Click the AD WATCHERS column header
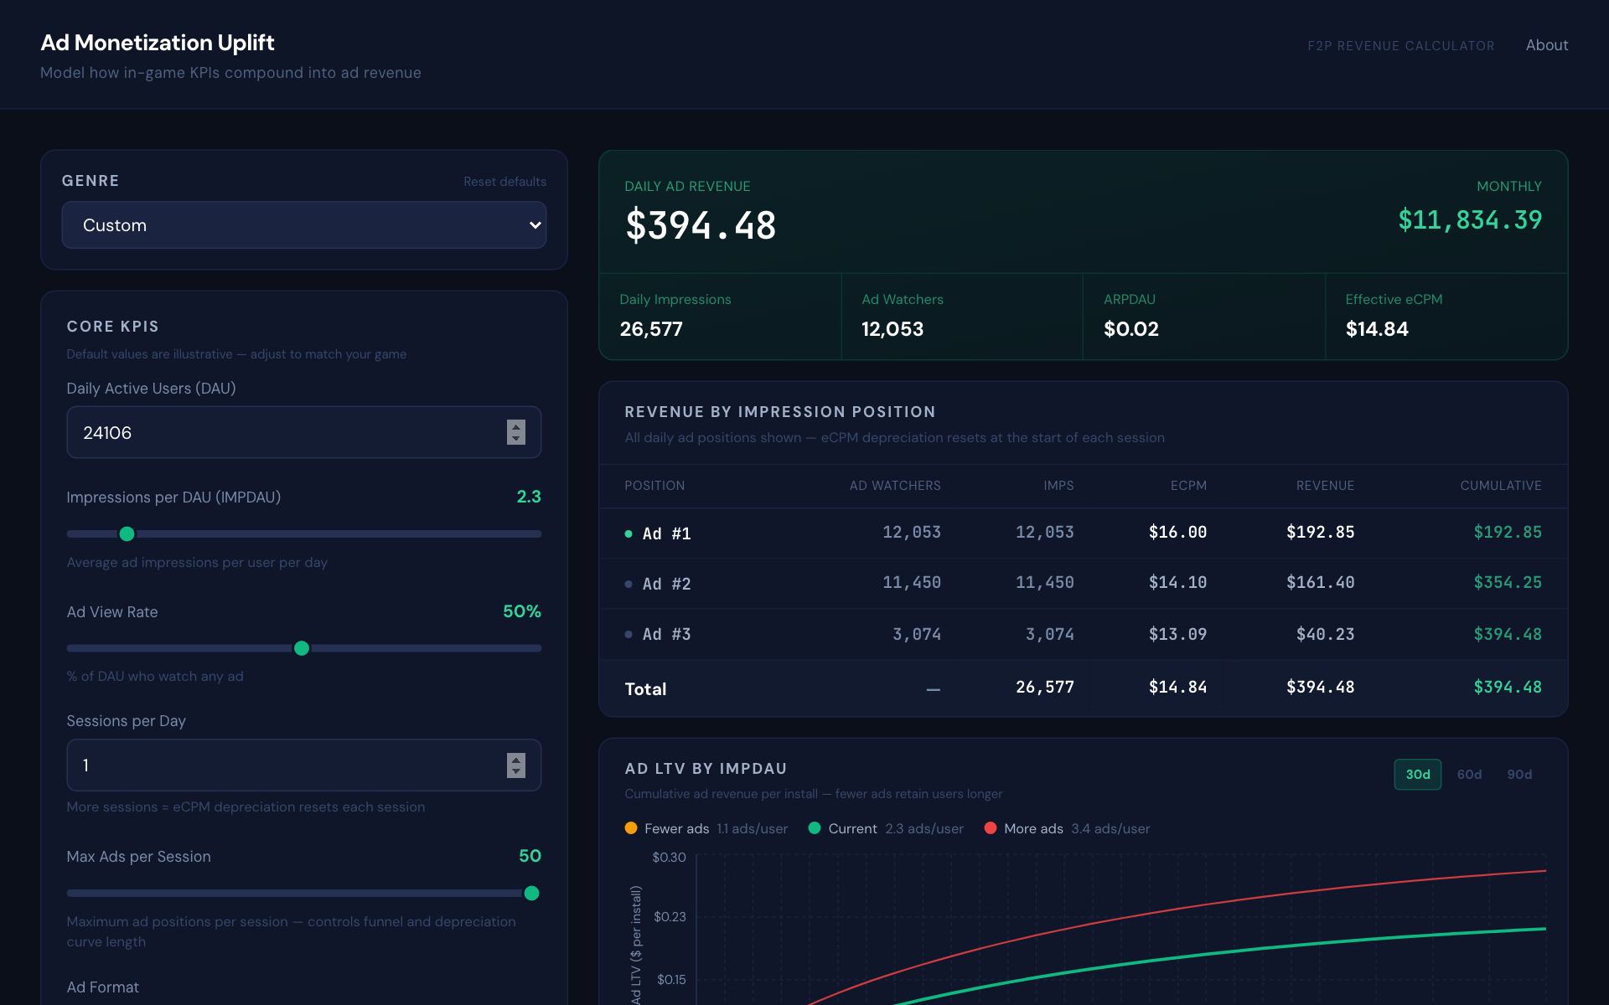 coord(895,486)
